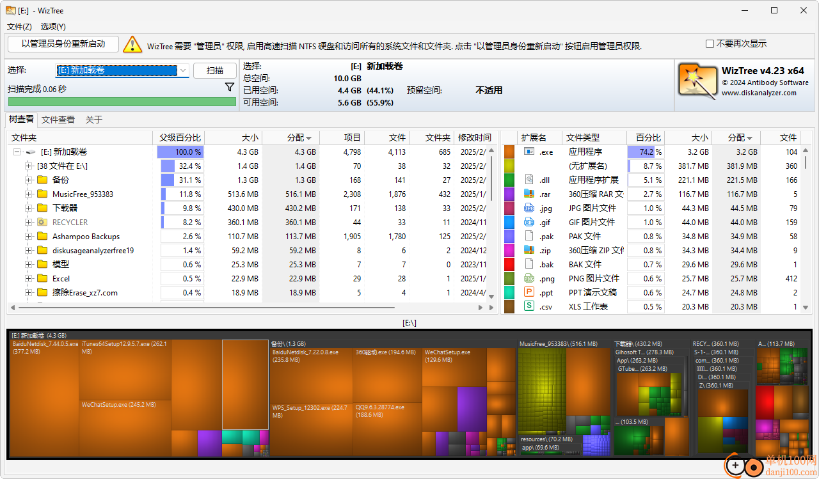Click the folder icon beside Ashampoo Backups
The height and width of the screenshot is (479, 819).
[43, 237]
